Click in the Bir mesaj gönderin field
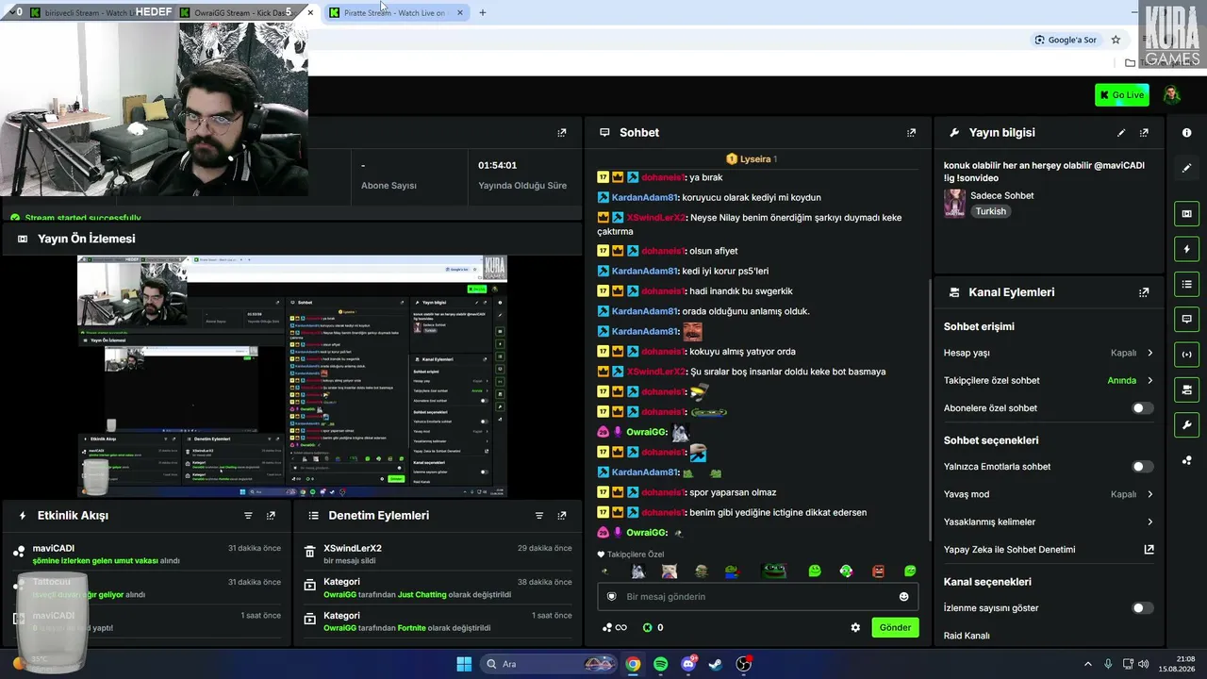The width and height of the screenshot is (1207, 679). [x=759, y=596]
